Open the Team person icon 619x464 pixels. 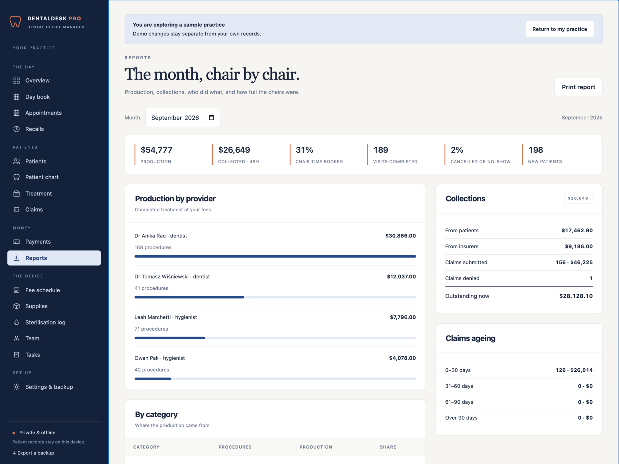click(x=16, y=338)
